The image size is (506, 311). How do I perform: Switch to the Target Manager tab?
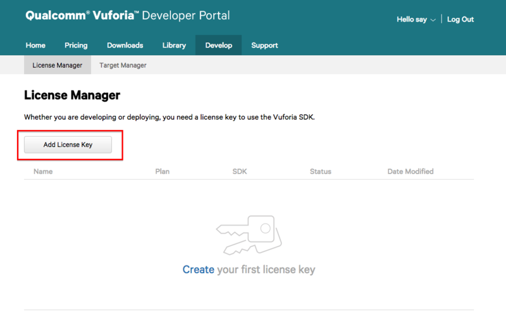tap(123, 65)
